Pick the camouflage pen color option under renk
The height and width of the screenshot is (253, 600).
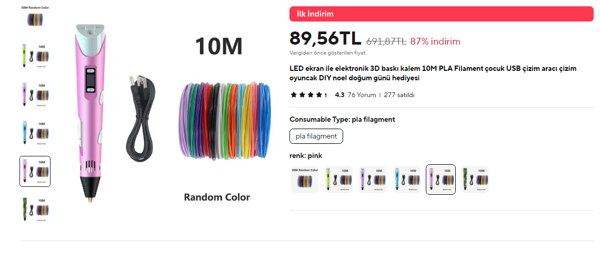475,180
